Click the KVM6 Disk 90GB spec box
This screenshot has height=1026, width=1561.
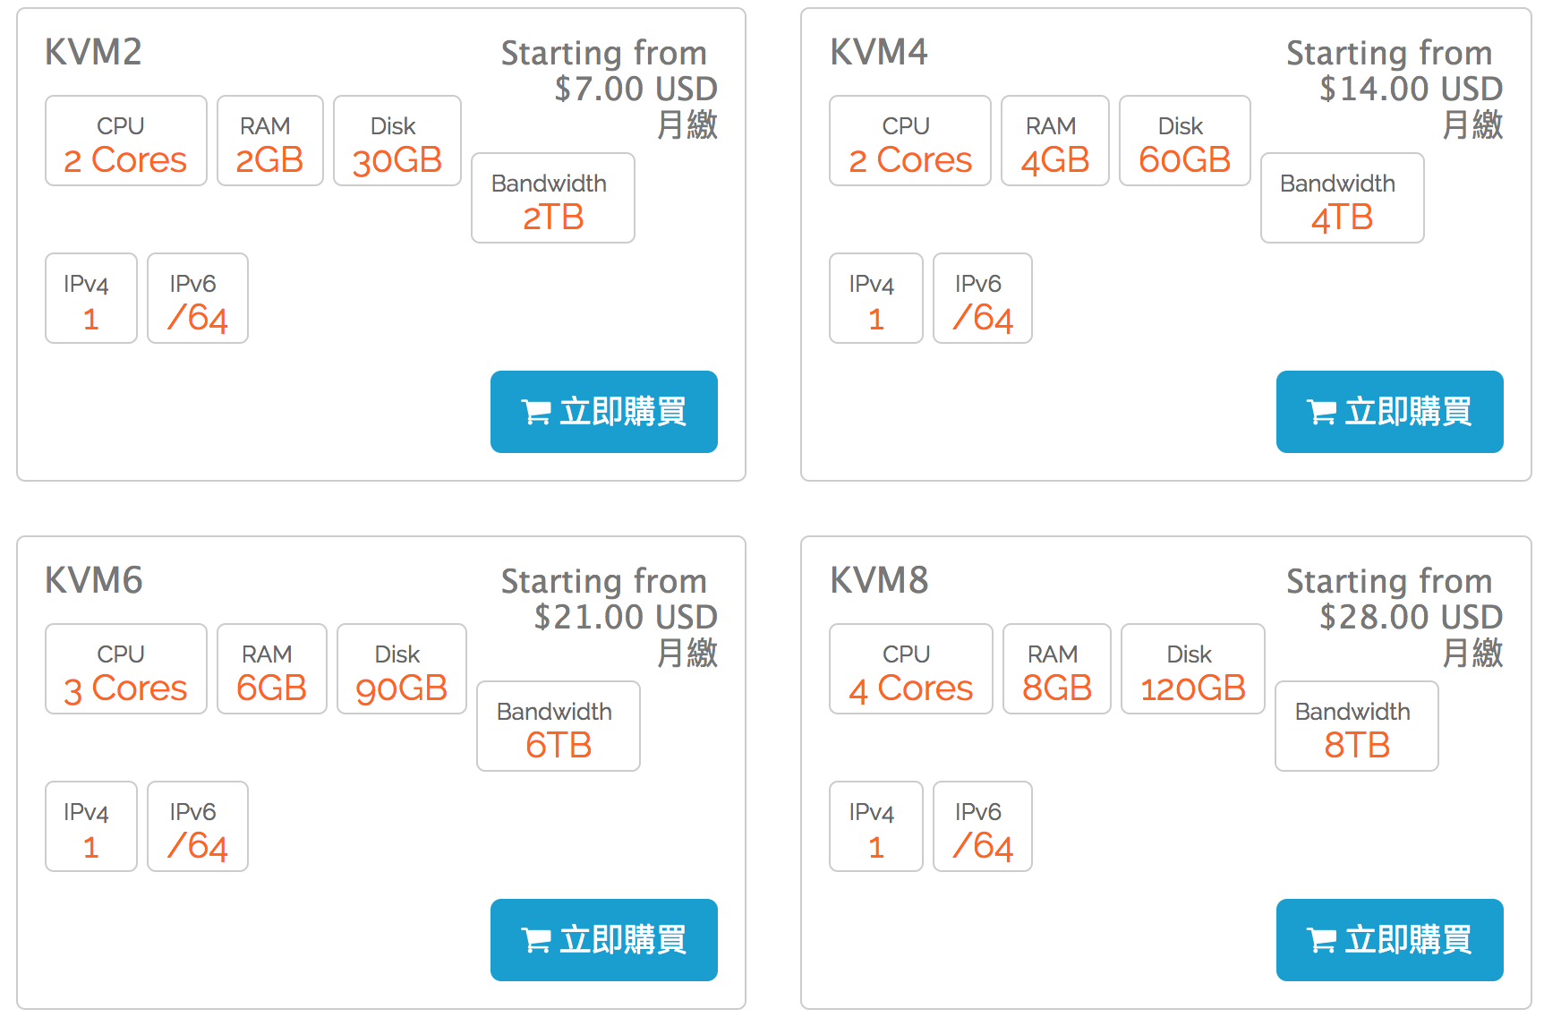pos(401,670)
